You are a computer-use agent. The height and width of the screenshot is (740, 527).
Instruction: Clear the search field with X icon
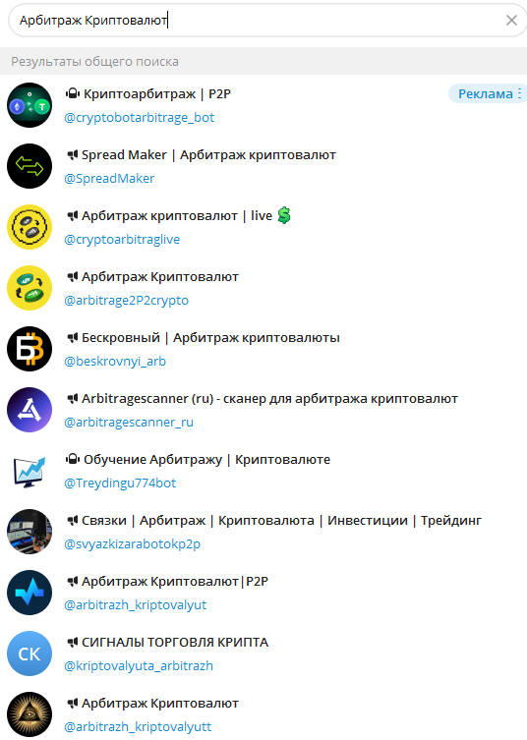coord(511,21)
